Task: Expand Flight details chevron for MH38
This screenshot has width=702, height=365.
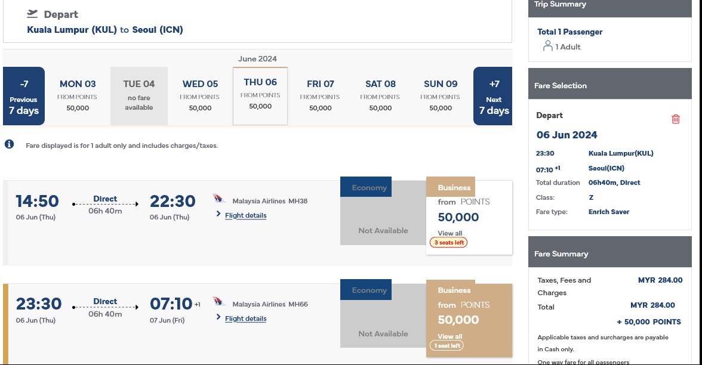Action: click(218, 215)
